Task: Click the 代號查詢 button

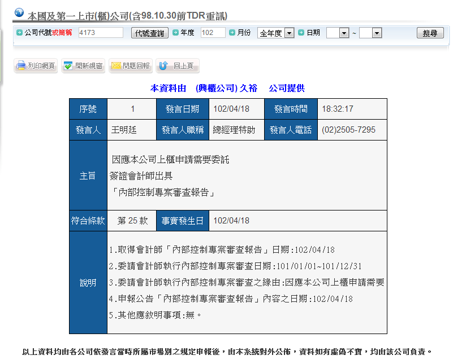Action: point(150,33)
